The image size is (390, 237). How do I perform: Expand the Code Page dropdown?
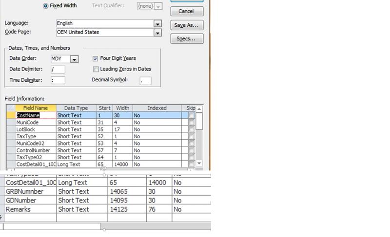click(x=157, y=33)
